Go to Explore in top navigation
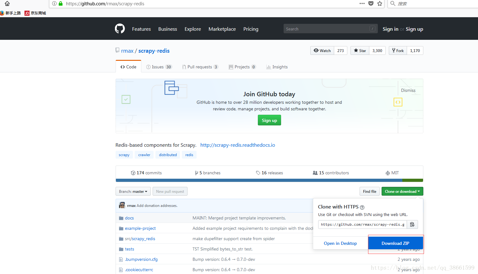The image size is (478, 274). pos(193,29)
